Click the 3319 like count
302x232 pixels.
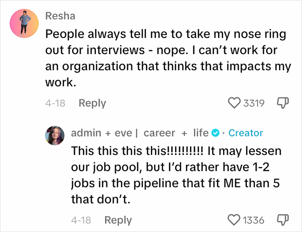(x=254, y=103)
